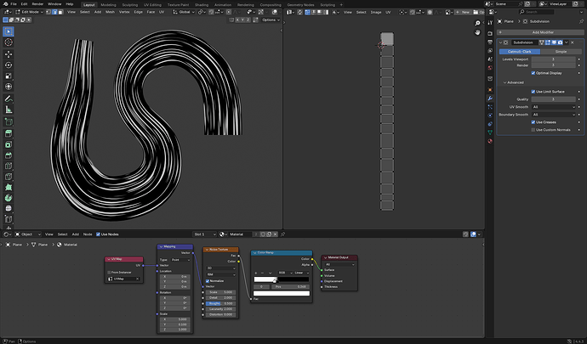The width and height of the screenshot is (587, 344).
Task: Click New image button in UV editor
Action: [x=463, y=13]
